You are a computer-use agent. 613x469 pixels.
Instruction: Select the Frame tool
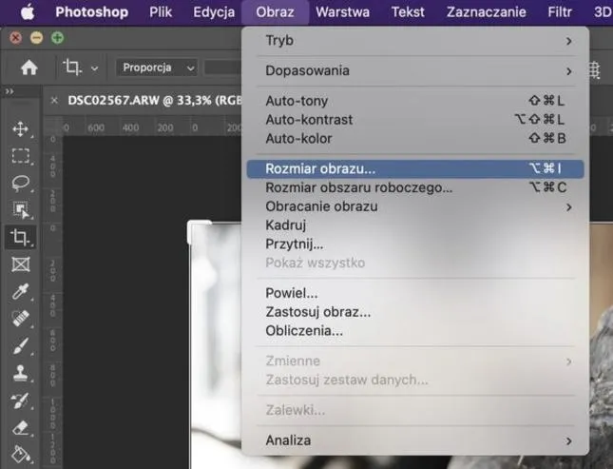pyautogui.click(x=20, y=264)
